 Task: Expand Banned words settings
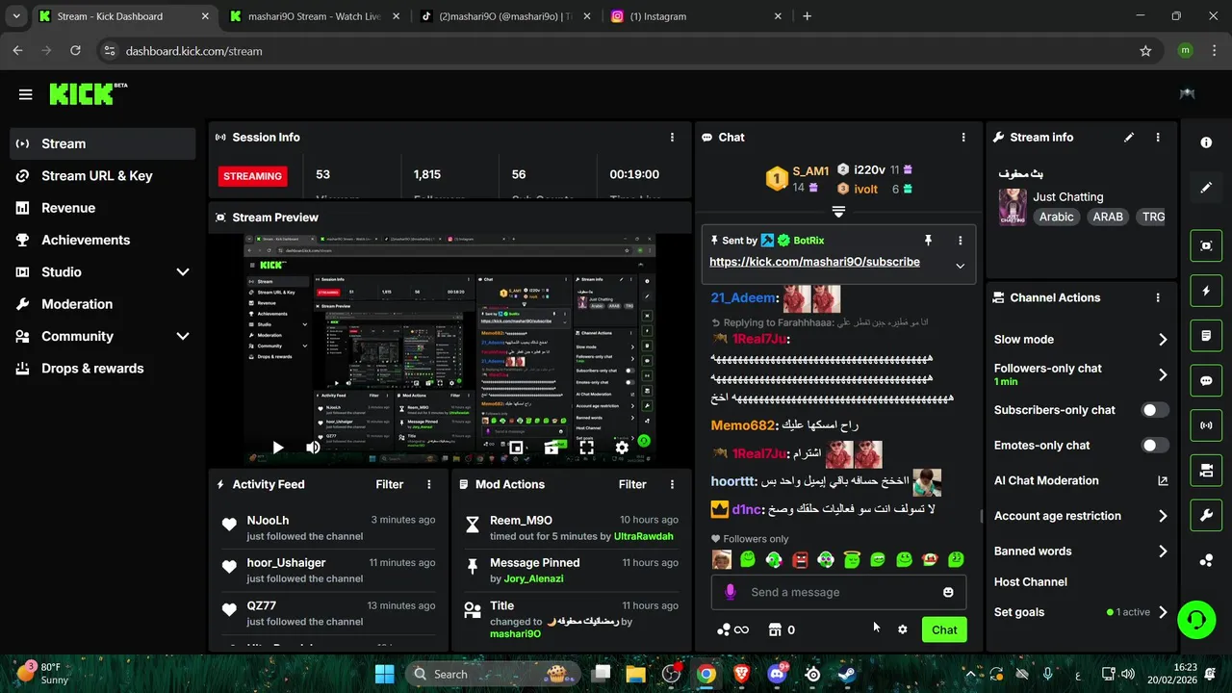pyautogui.click(x=1162, y=552)
